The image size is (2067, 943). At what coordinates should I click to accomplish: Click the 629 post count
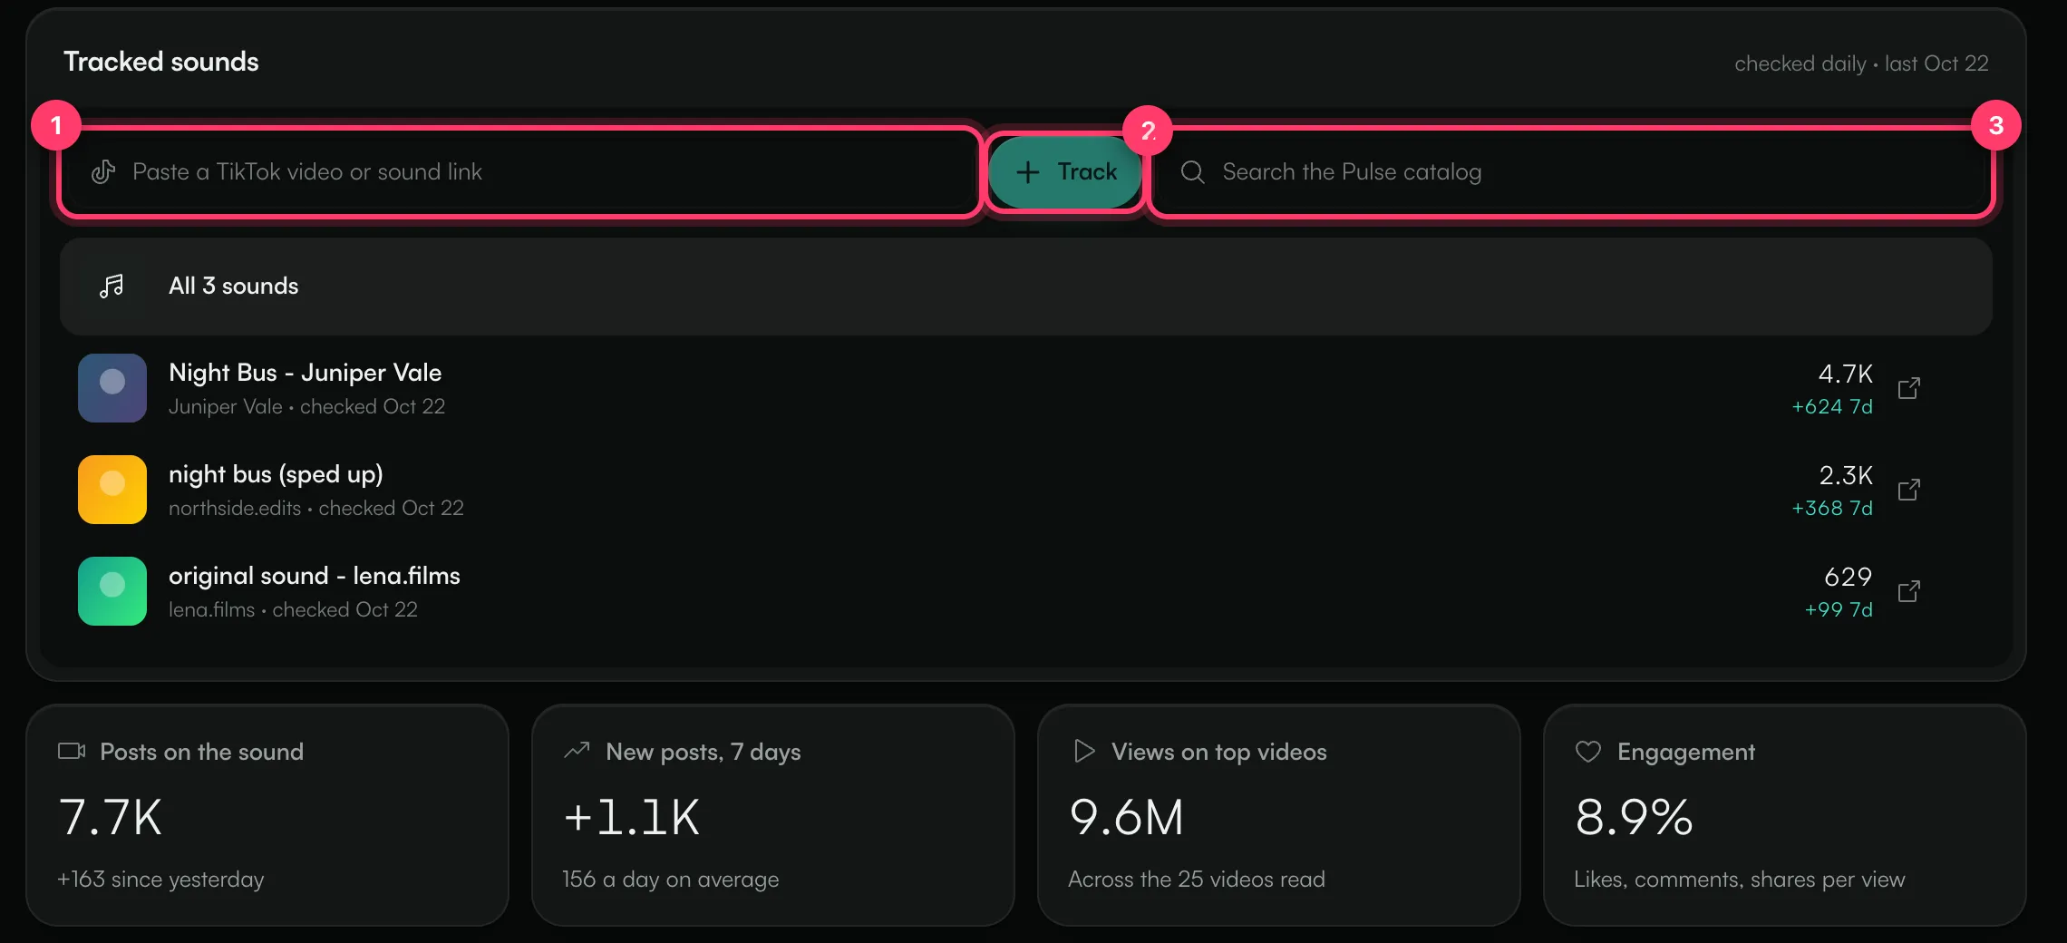1849,577
